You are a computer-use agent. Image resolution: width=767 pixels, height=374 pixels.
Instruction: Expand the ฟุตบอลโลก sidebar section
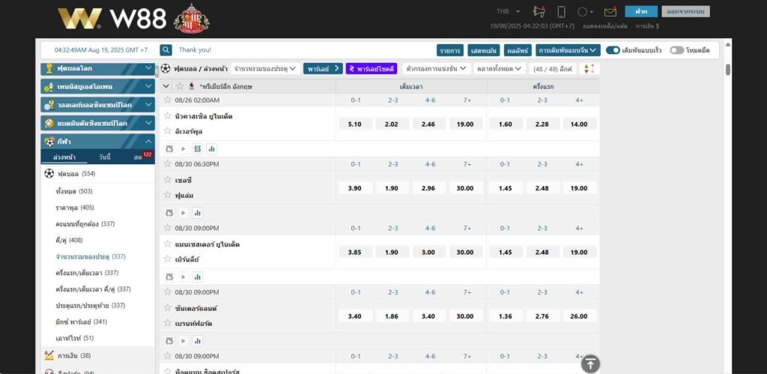click(x=98, y=68)
